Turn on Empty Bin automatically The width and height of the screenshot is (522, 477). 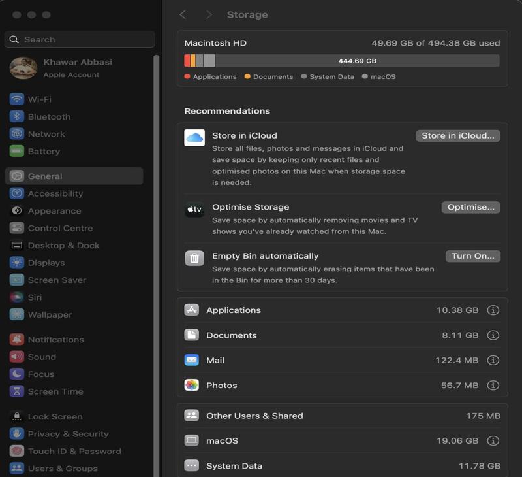tap(472, 256)
